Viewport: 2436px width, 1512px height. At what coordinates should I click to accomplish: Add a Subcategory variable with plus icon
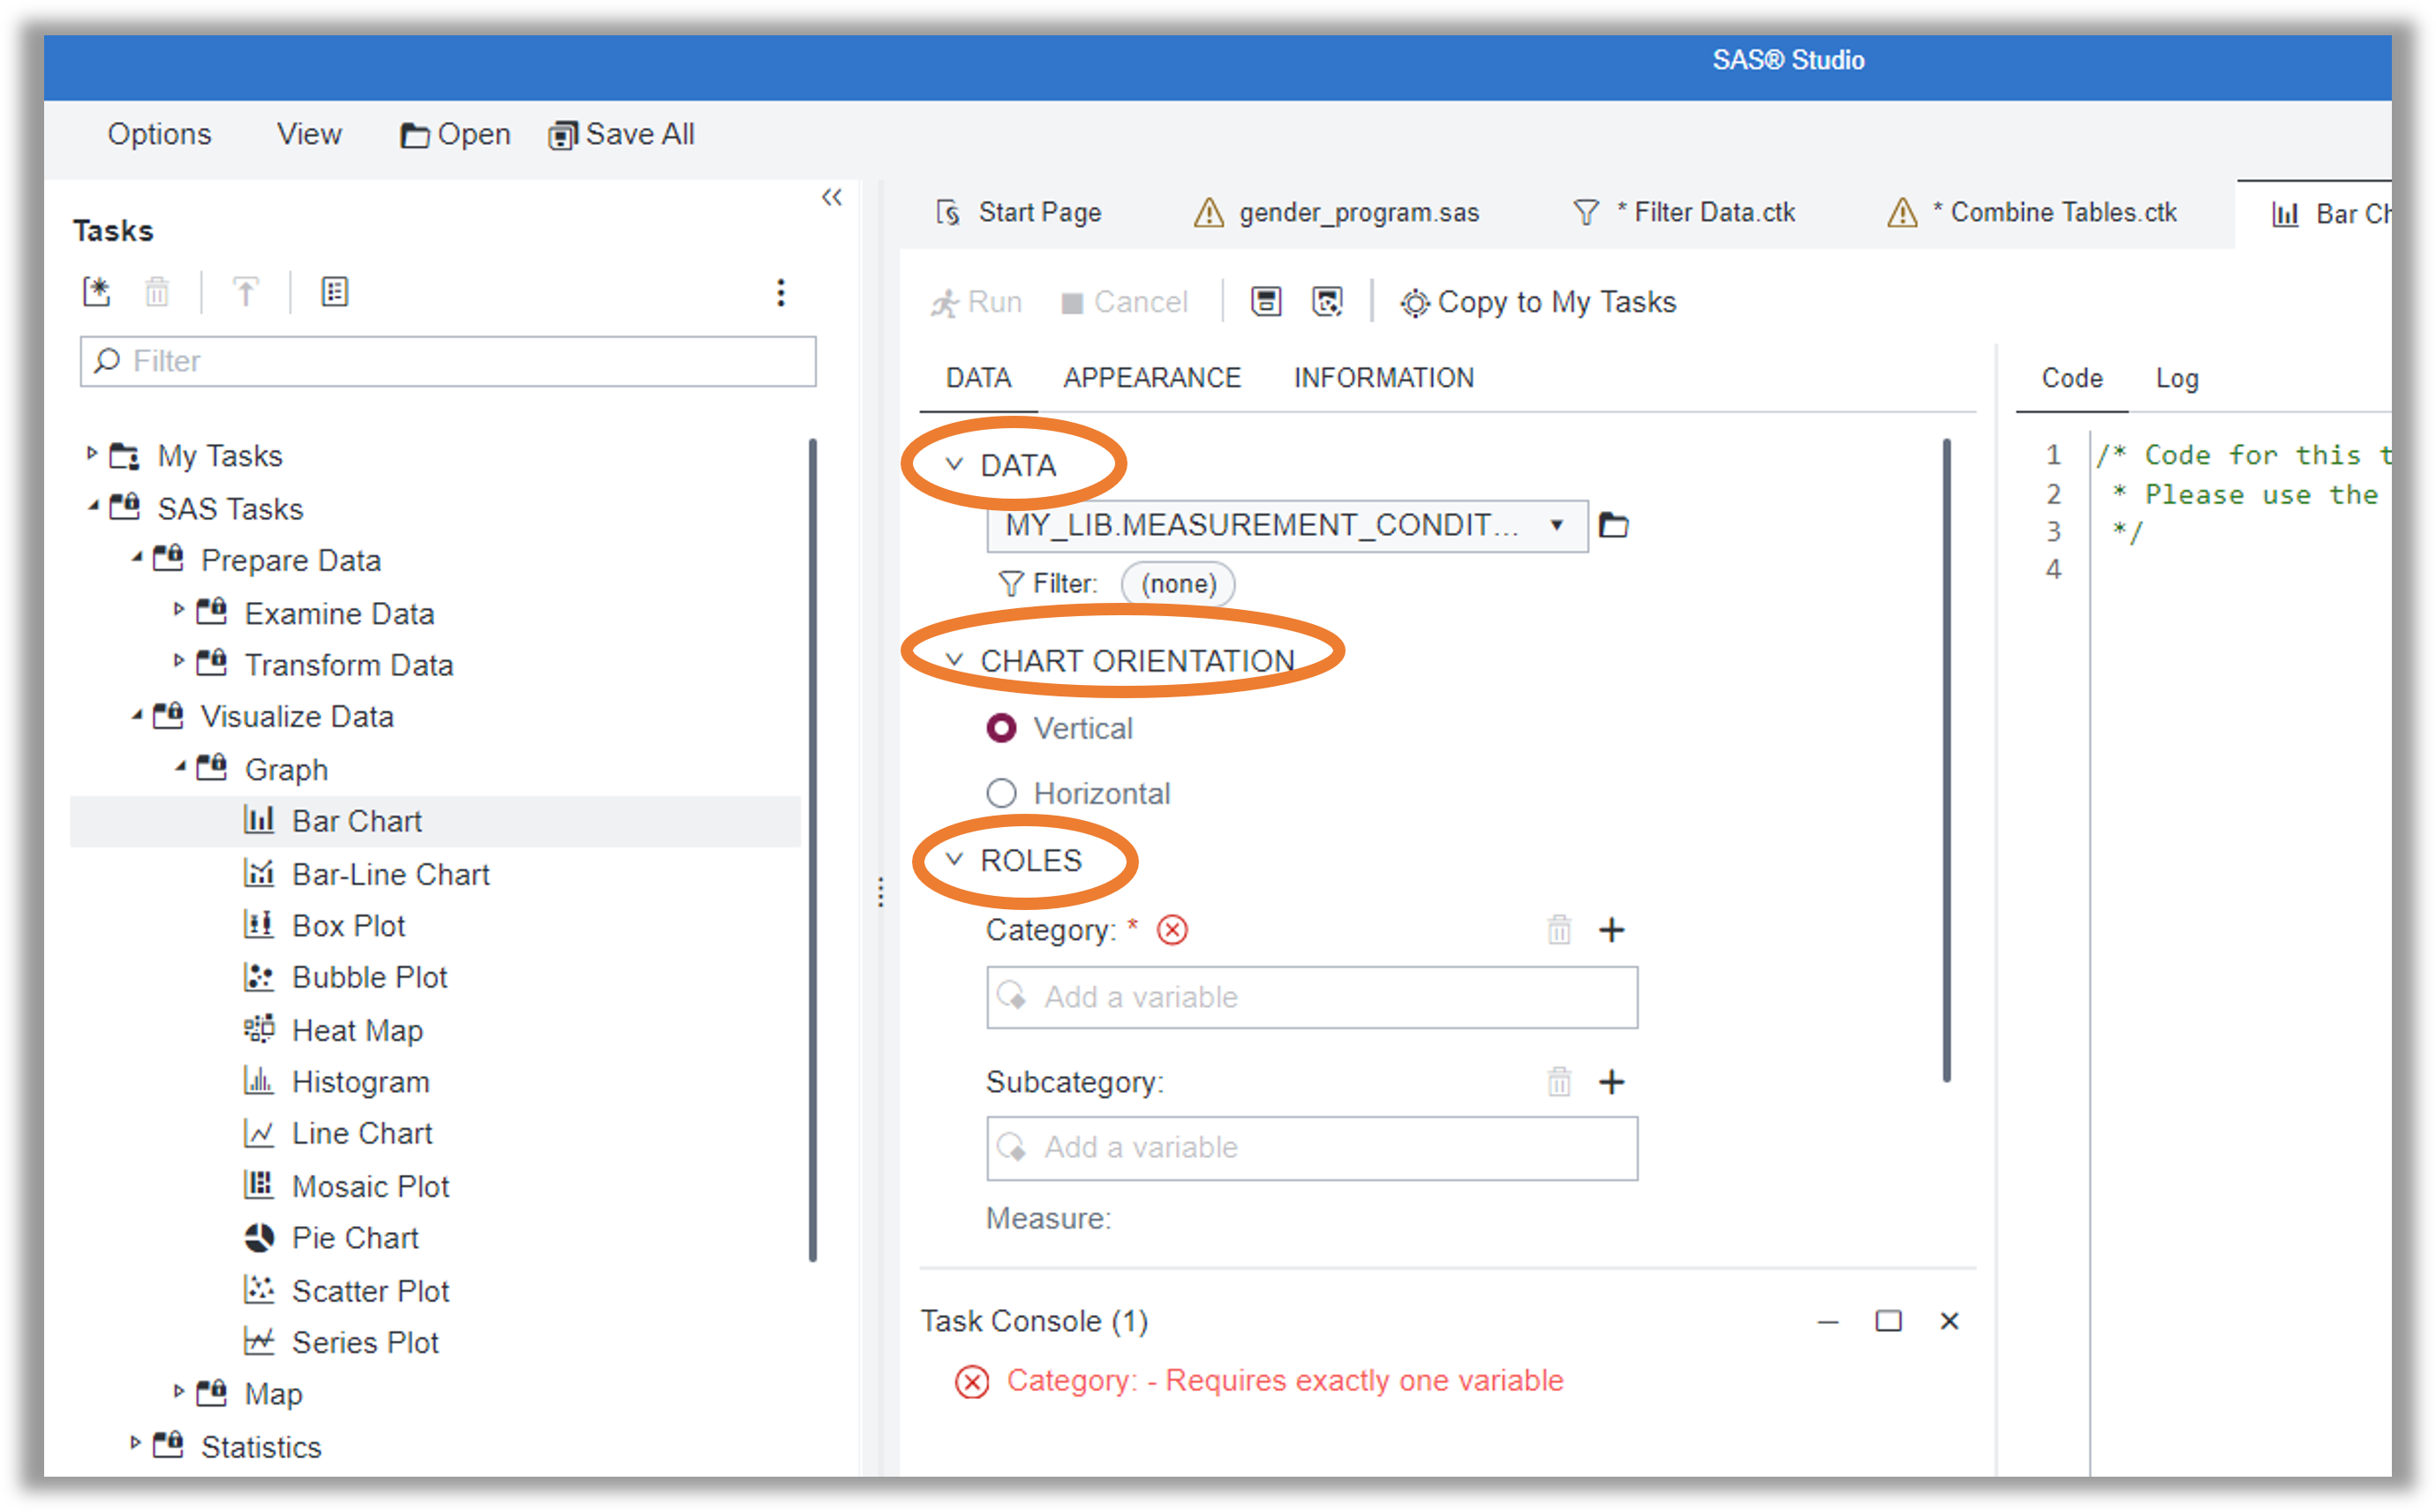point(1611,1081)
